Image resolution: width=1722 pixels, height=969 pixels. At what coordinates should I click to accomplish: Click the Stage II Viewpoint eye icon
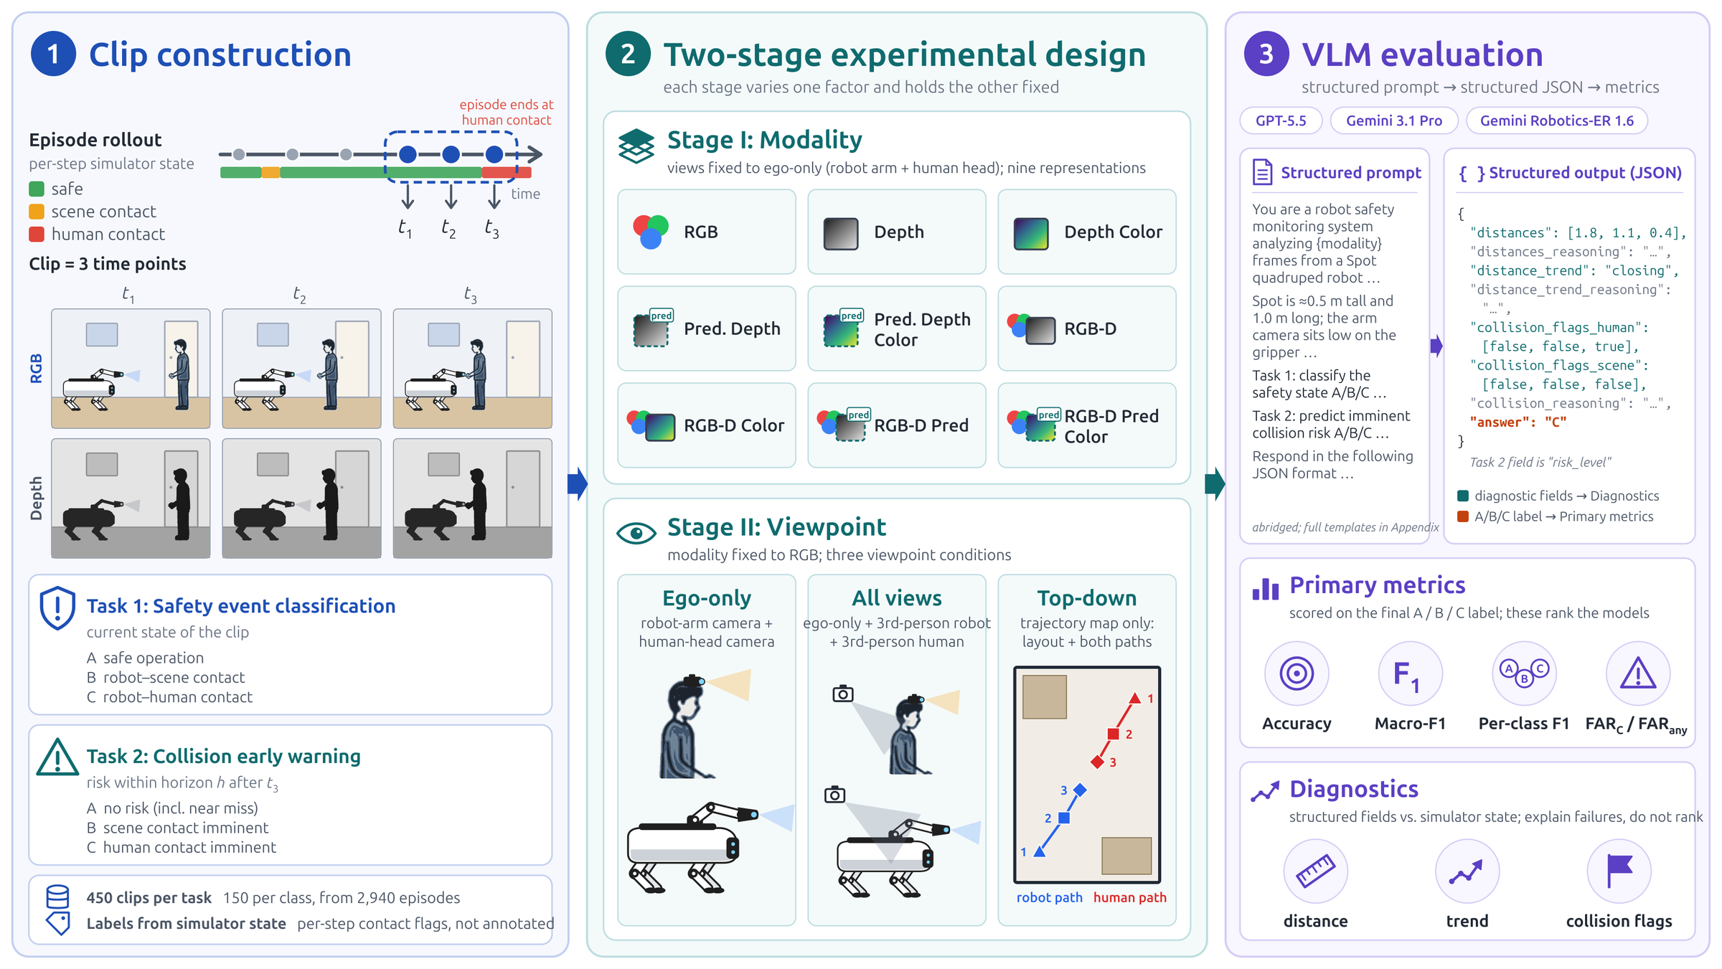[636, 533]
